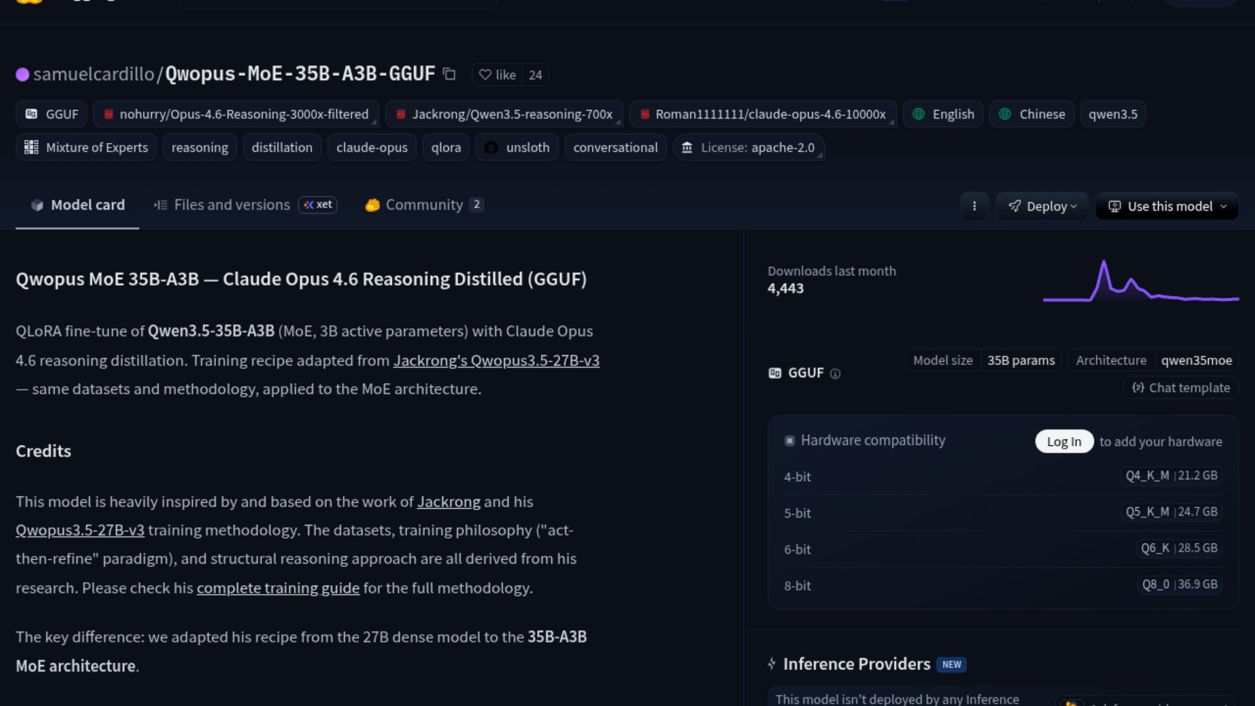Switch to Files and versions tab
This screenshot has width=1255, height=706.
[x=231, y=205]
